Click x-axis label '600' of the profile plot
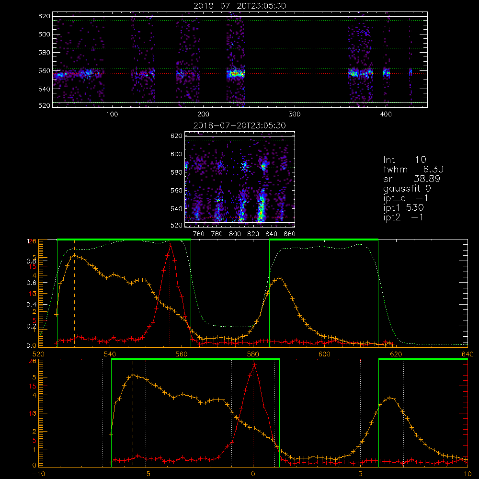 (x=324, y=354)
